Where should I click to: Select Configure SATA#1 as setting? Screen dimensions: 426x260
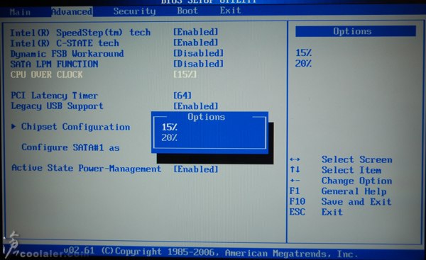click(x=70, y=147)
